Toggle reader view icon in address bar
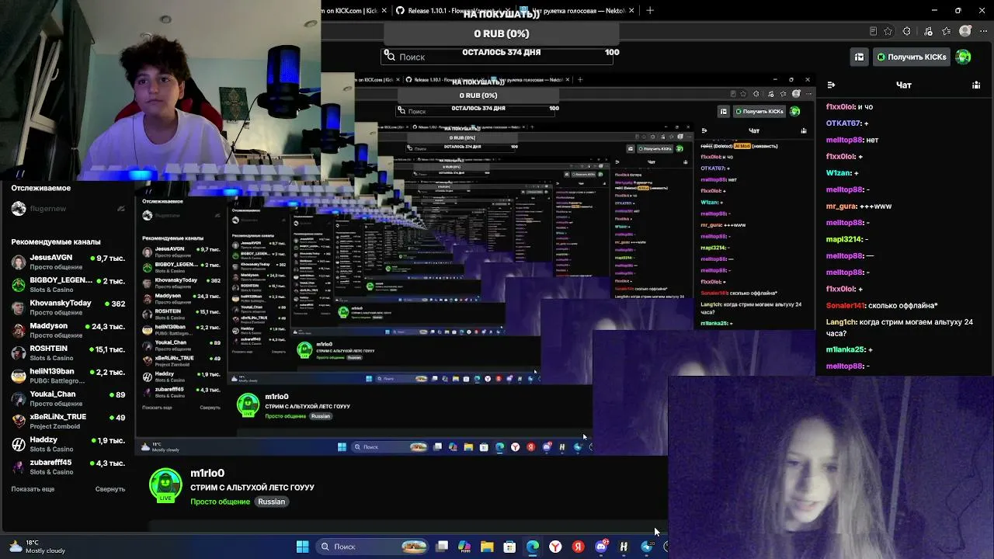The image size is (994, 559). coord(873,31)
